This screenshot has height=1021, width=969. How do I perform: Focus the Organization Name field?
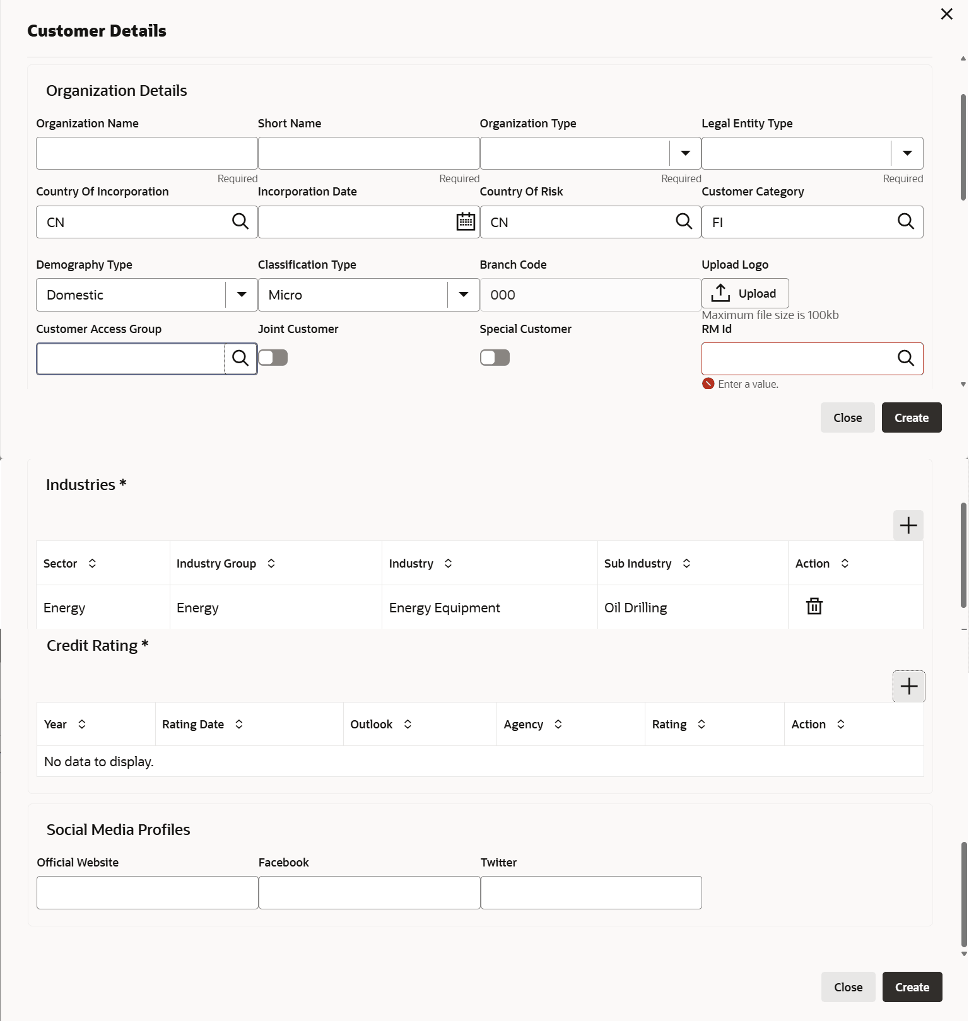(147, 153)
